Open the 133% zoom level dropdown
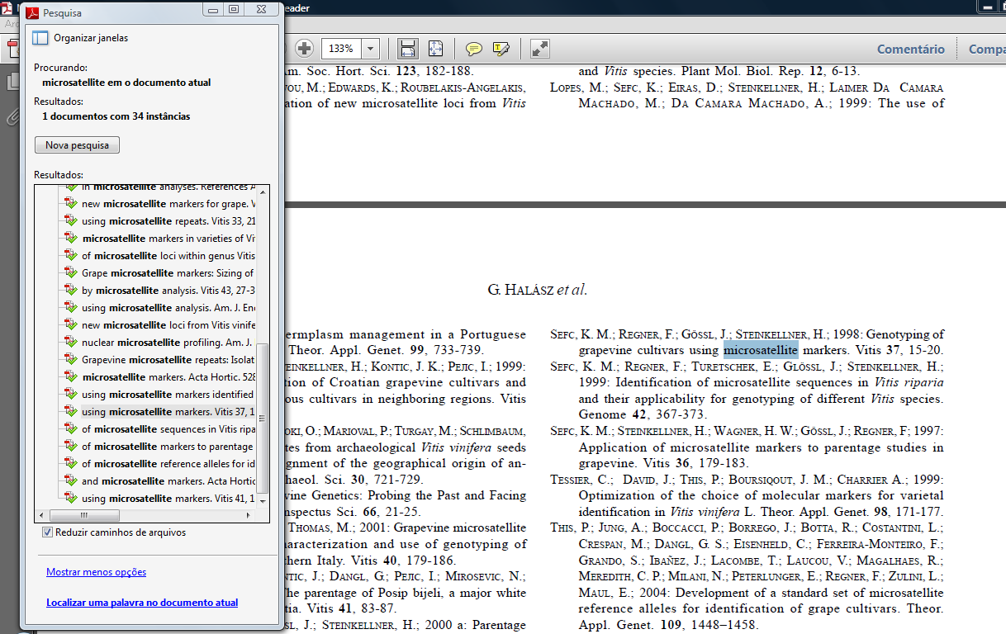Viewport: 1006px width, 634px height. [370, 49]
